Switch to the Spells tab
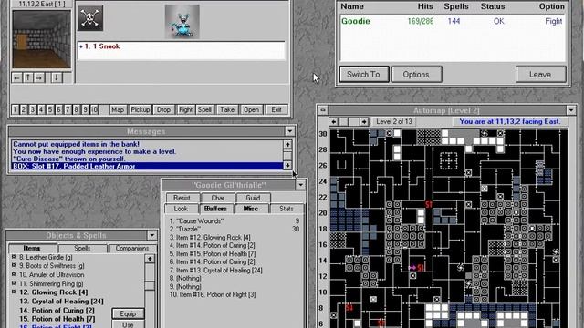The width and height of the screenshot is (584, 328). coord(82,248)
